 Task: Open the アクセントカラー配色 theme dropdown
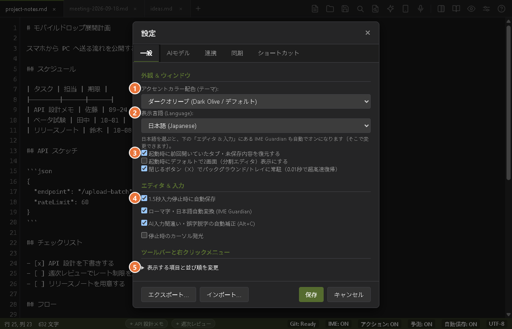click(256, 101)
